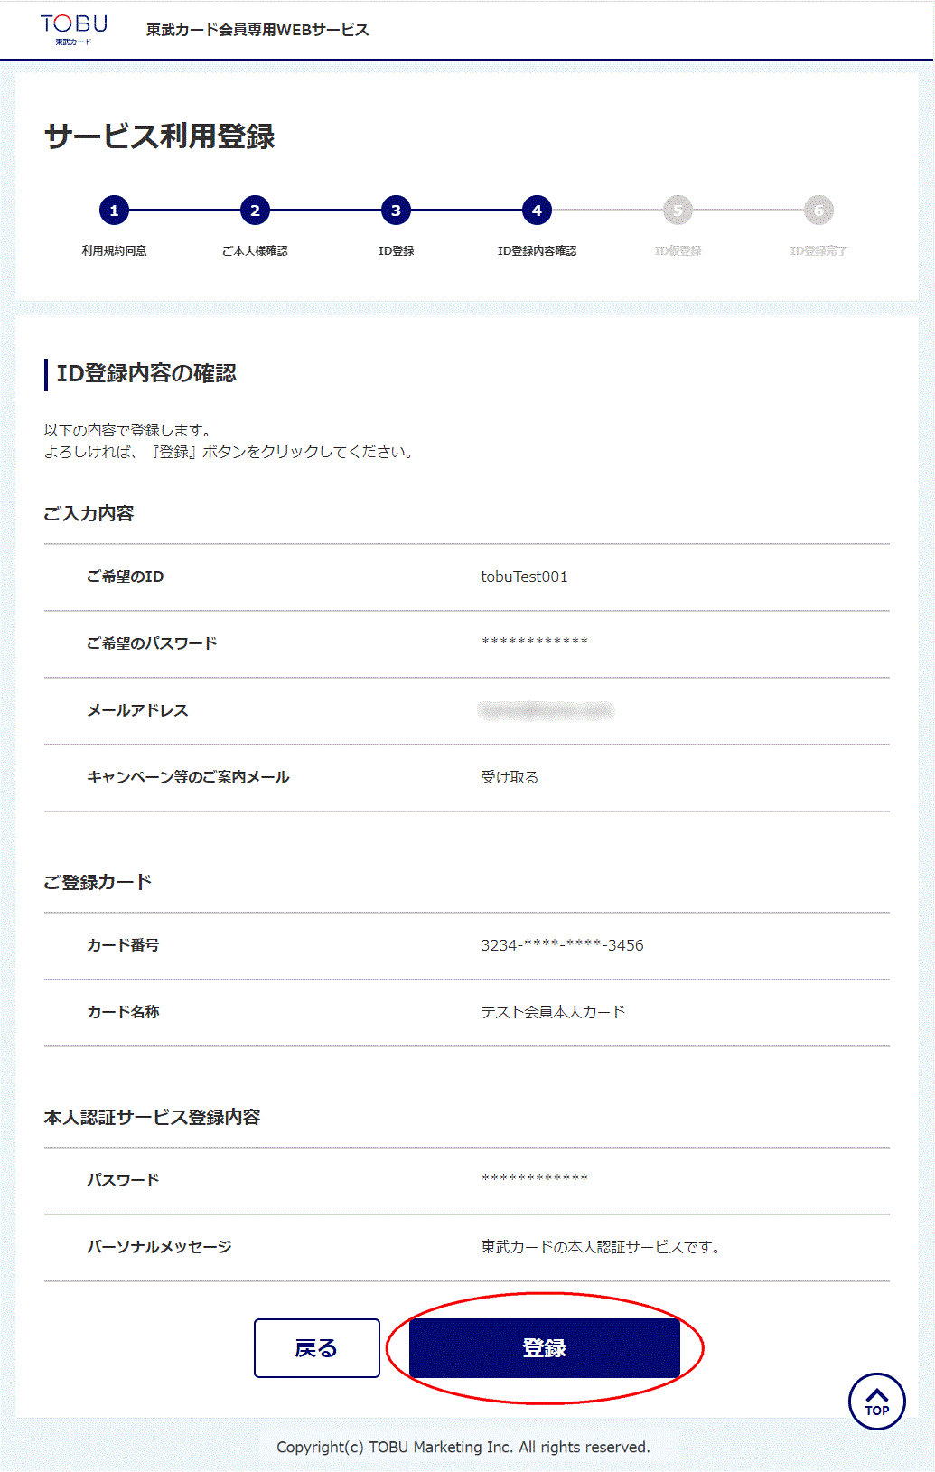Click the personal message 東武カードの本人認証サービスです。

(600, 1247)
